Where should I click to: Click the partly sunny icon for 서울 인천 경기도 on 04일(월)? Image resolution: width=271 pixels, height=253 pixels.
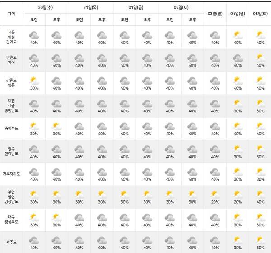coord(238,35)
